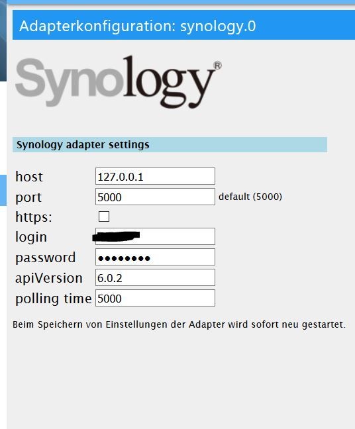Image resolution: width=355 pixels, height=429 pixels.
Task: Click the login label
Action: [31, 237]
